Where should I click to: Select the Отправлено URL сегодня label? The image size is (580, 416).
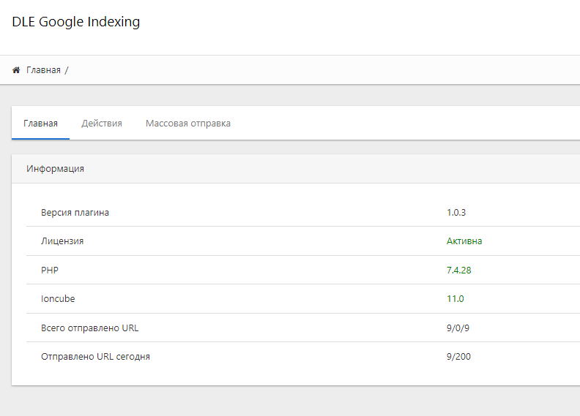coord(95,357)
